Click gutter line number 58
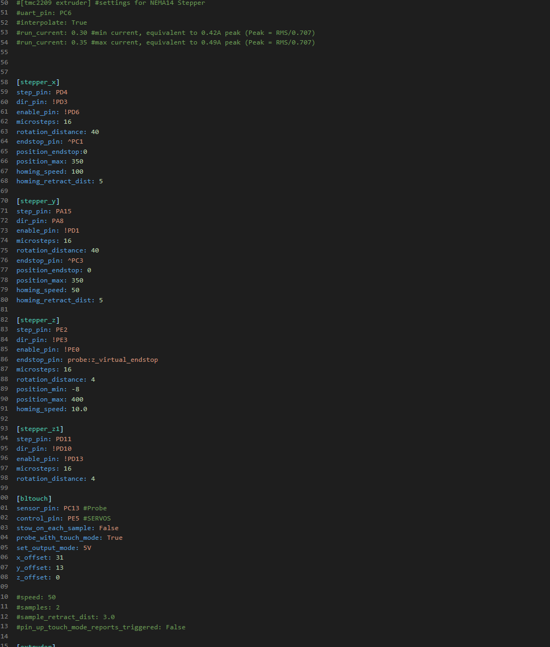The image size is (550, 647). [4, 82]
